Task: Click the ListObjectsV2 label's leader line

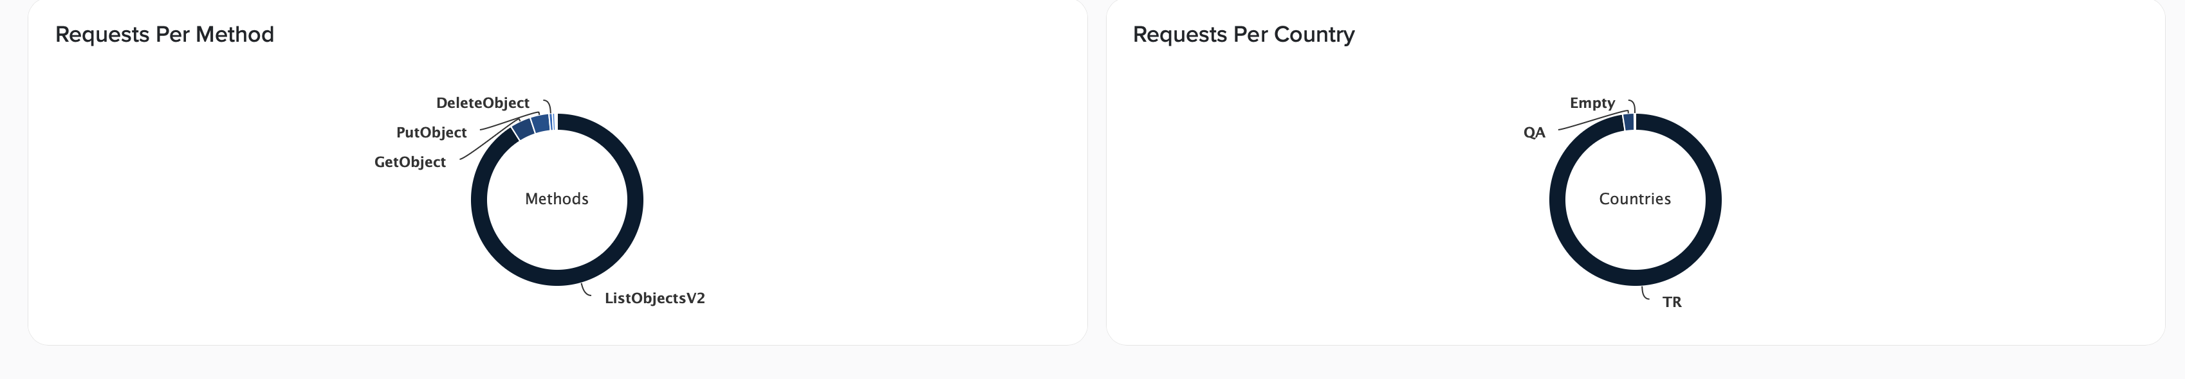Action: (x=585, y=292)
